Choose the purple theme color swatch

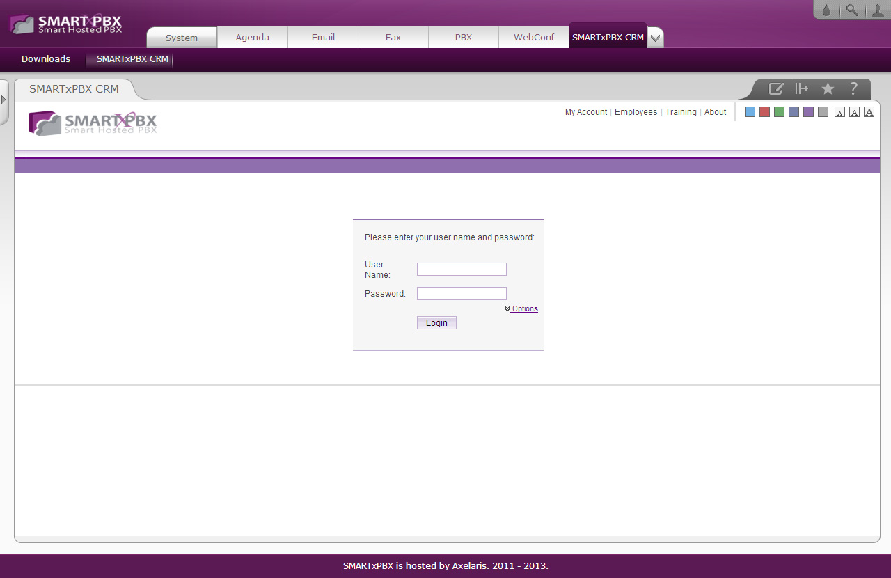click(808, 112)
